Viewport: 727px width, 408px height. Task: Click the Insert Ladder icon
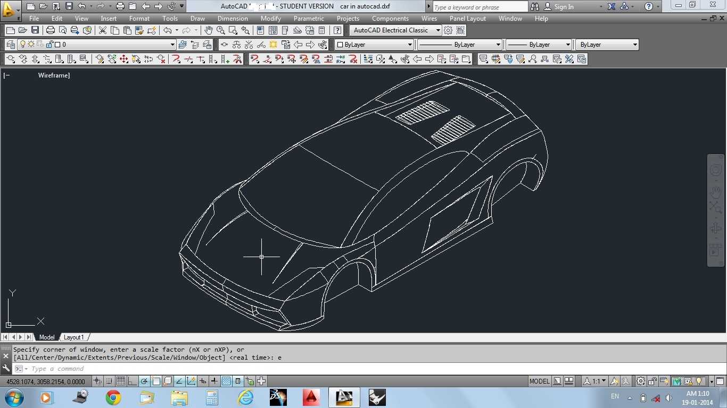coord(213,59)
